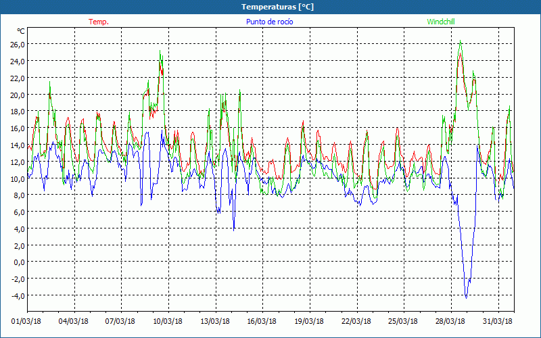Click the 22/03/18 date axis label
The image size is (541, 338).
(x=356, y=321)
